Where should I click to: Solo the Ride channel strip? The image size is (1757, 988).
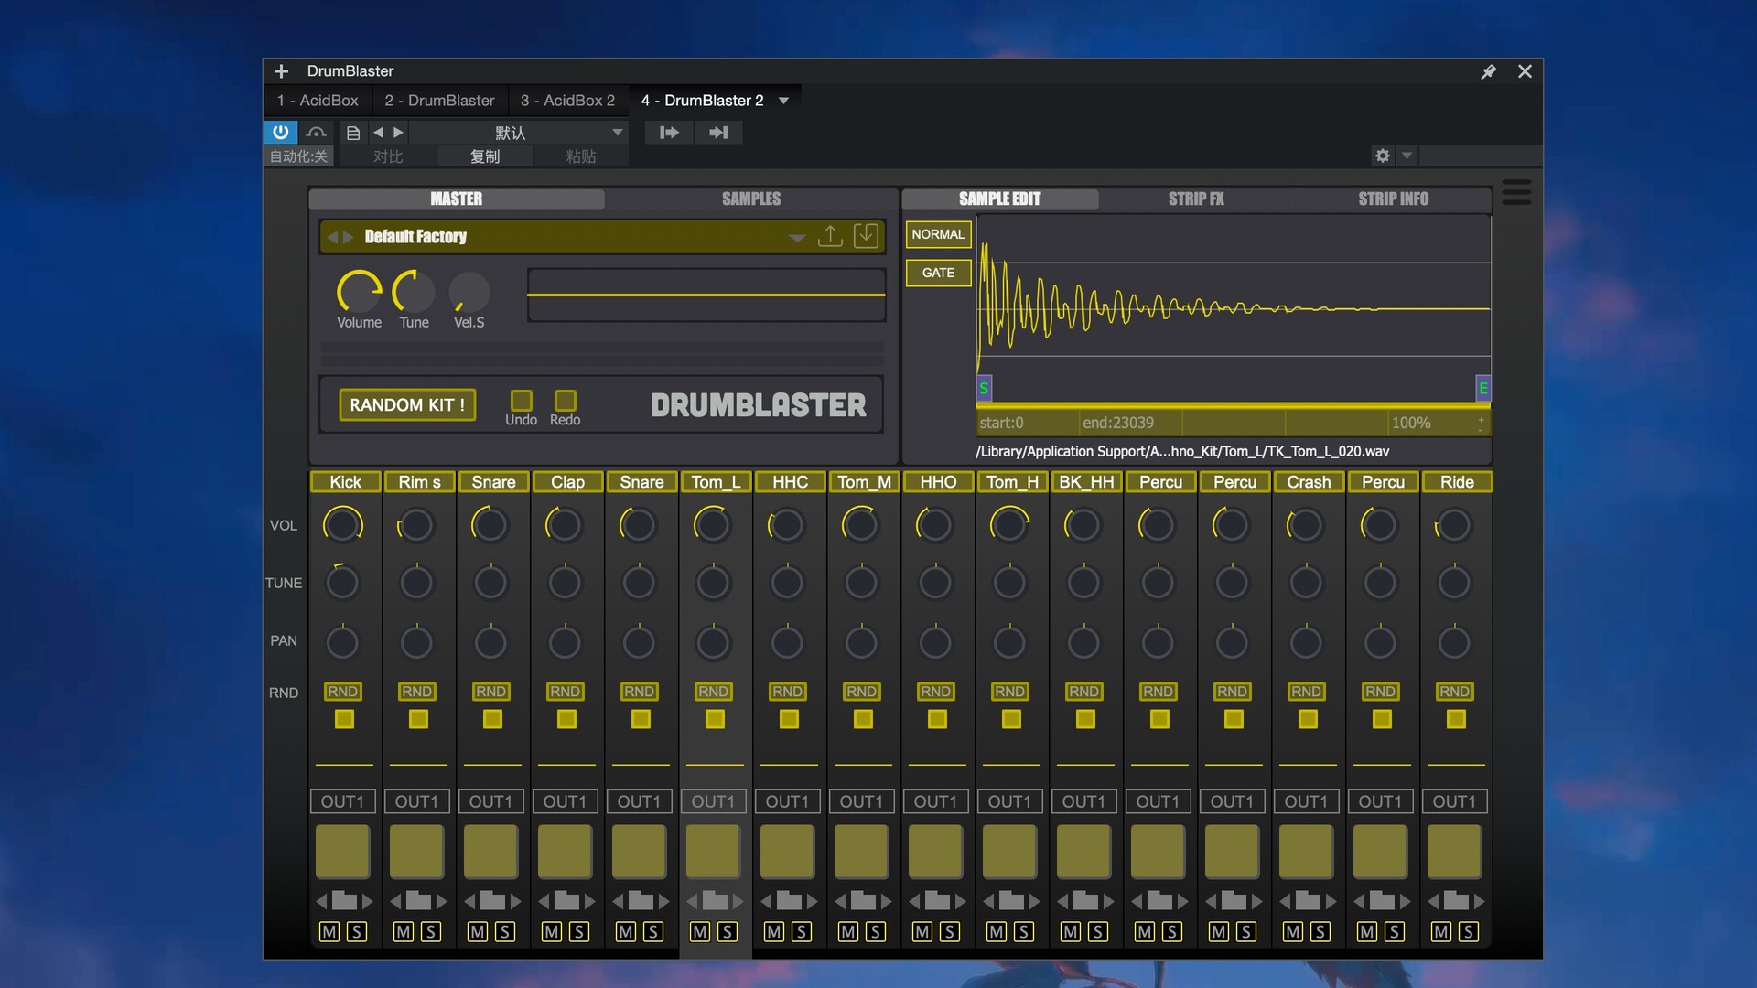(x=1468, y=932)
